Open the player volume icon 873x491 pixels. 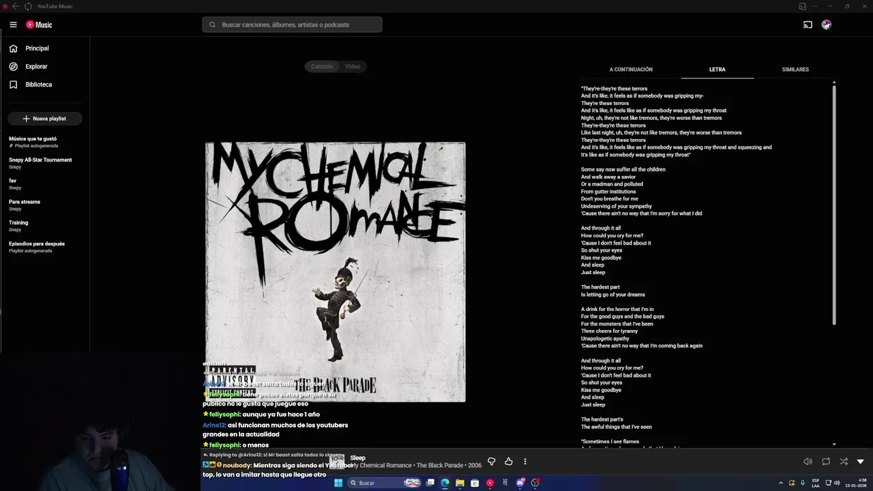(808, 462)
